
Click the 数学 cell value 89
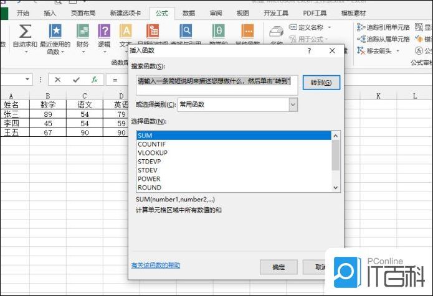tap(48, 114)
